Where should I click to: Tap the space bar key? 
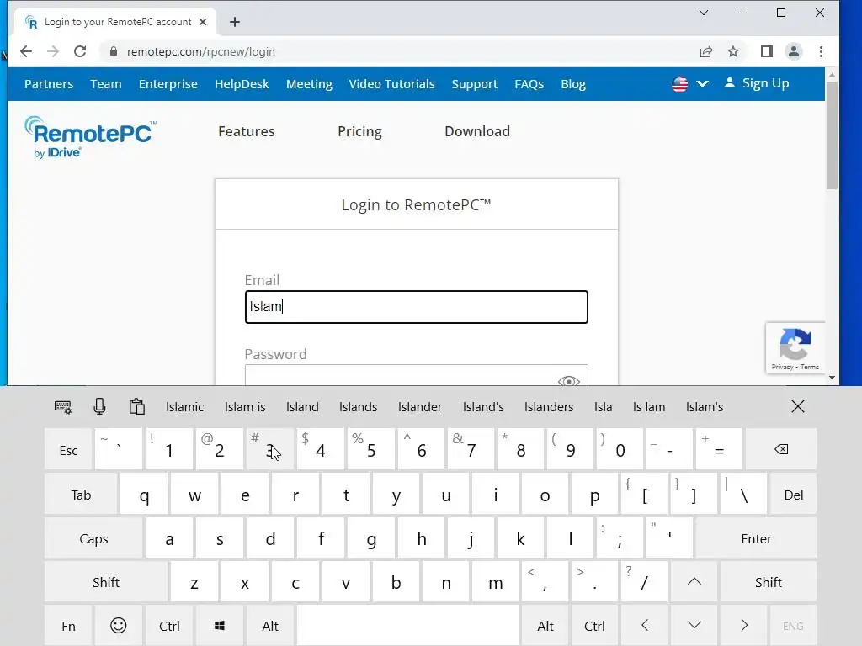(x=408, y=626)
